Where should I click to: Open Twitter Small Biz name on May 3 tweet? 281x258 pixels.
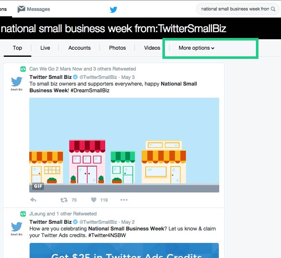(x=51, y=77)
